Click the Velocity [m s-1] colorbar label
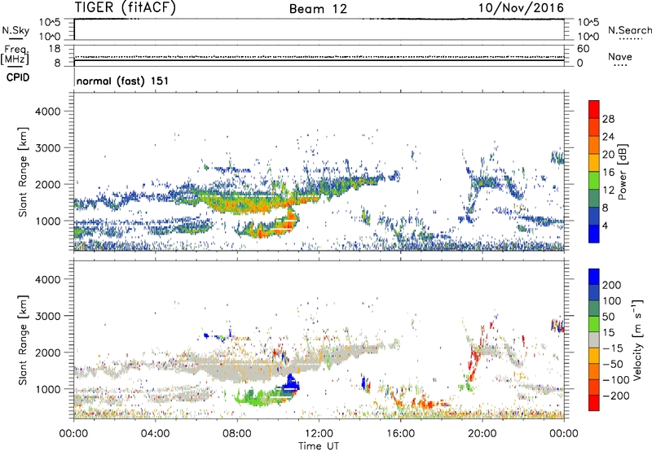 [x=637, y=339]
